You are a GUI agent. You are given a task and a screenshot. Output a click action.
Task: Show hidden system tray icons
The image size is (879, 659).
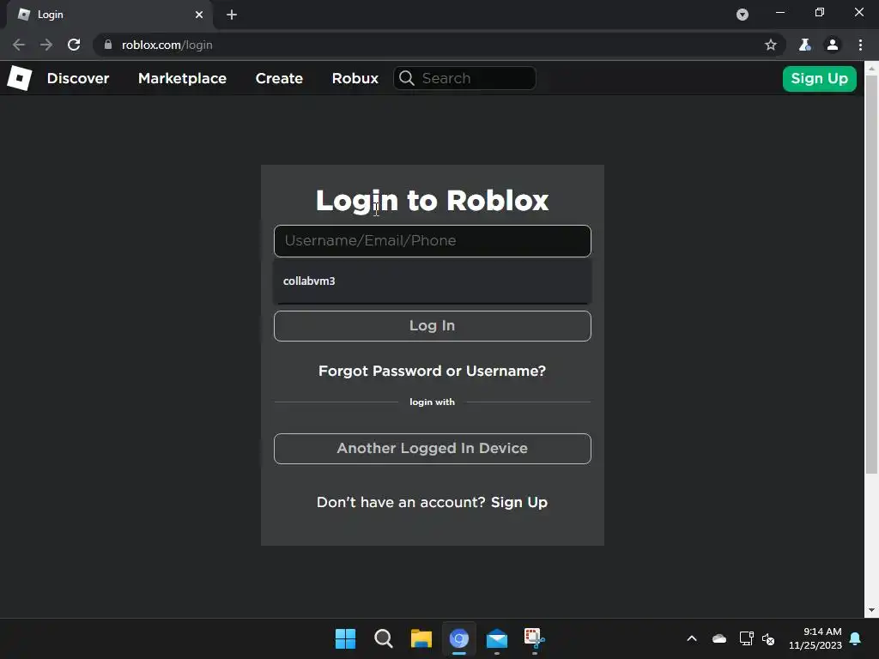(x=692, y=638)
